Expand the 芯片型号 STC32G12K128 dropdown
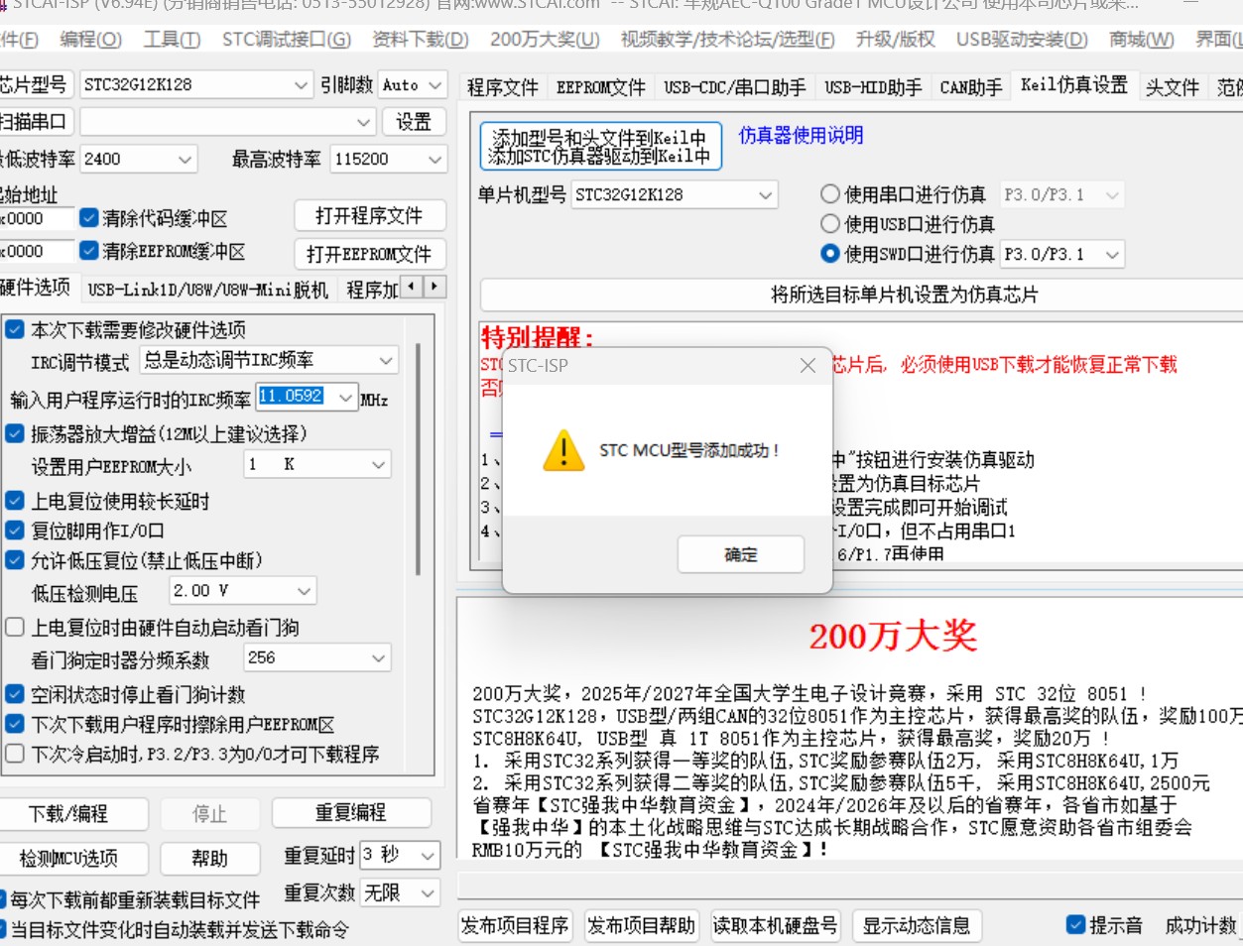This screenshot has width=1243, height=946. pos(301,85)
